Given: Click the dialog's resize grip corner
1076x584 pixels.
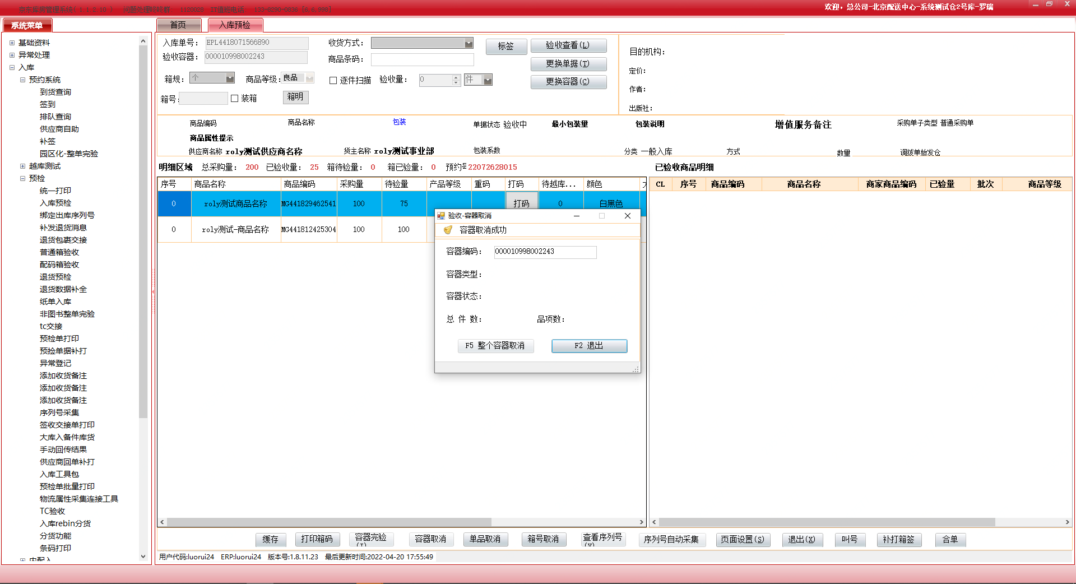Looking at the screenshot, I should 636,369.
